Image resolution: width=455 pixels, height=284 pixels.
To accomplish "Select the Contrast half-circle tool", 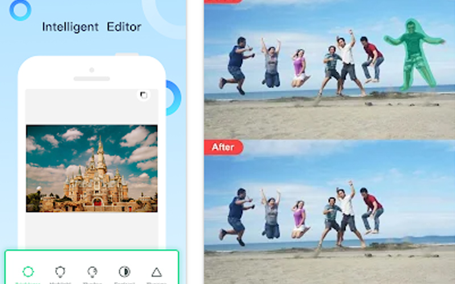I will coord(125,272).
